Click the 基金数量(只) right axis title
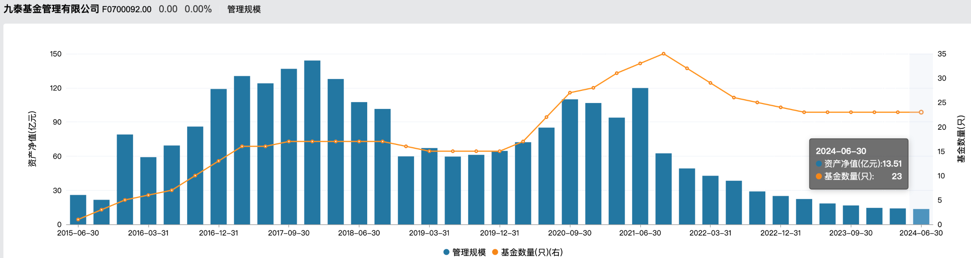 coord(961,139)
